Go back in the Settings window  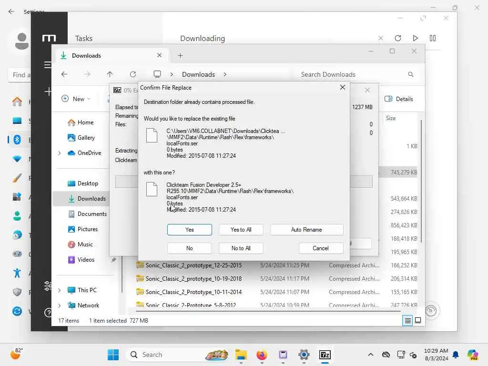coord(11,11)
